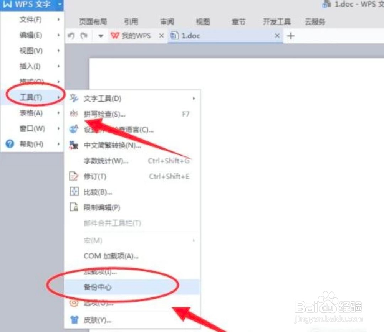Open the undo history dropdown arrow
This screenshot has width=384, height=332.
101,36
